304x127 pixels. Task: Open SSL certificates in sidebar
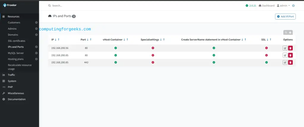click(x=17, y=41)
